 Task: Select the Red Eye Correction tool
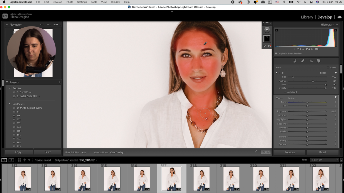click(x=311, y=61)
